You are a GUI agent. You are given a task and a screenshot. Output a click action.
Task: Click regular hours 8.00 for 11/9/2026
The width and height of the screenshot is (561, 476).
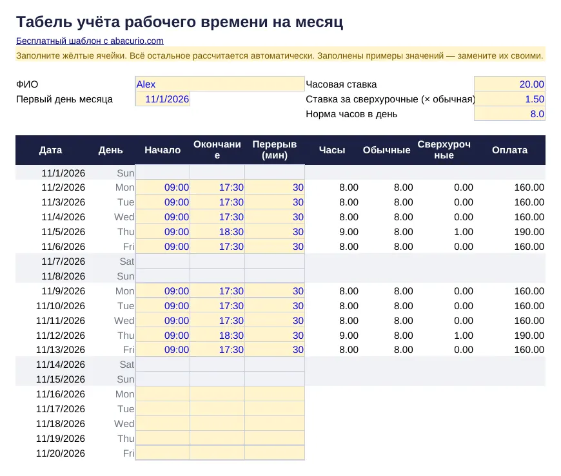click(403, 291)
